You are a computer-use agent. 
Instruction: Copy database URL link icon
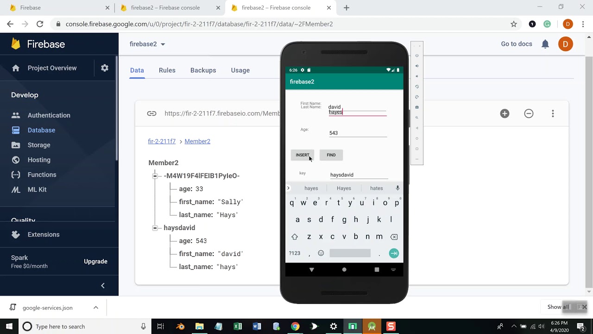click(151, 114)
